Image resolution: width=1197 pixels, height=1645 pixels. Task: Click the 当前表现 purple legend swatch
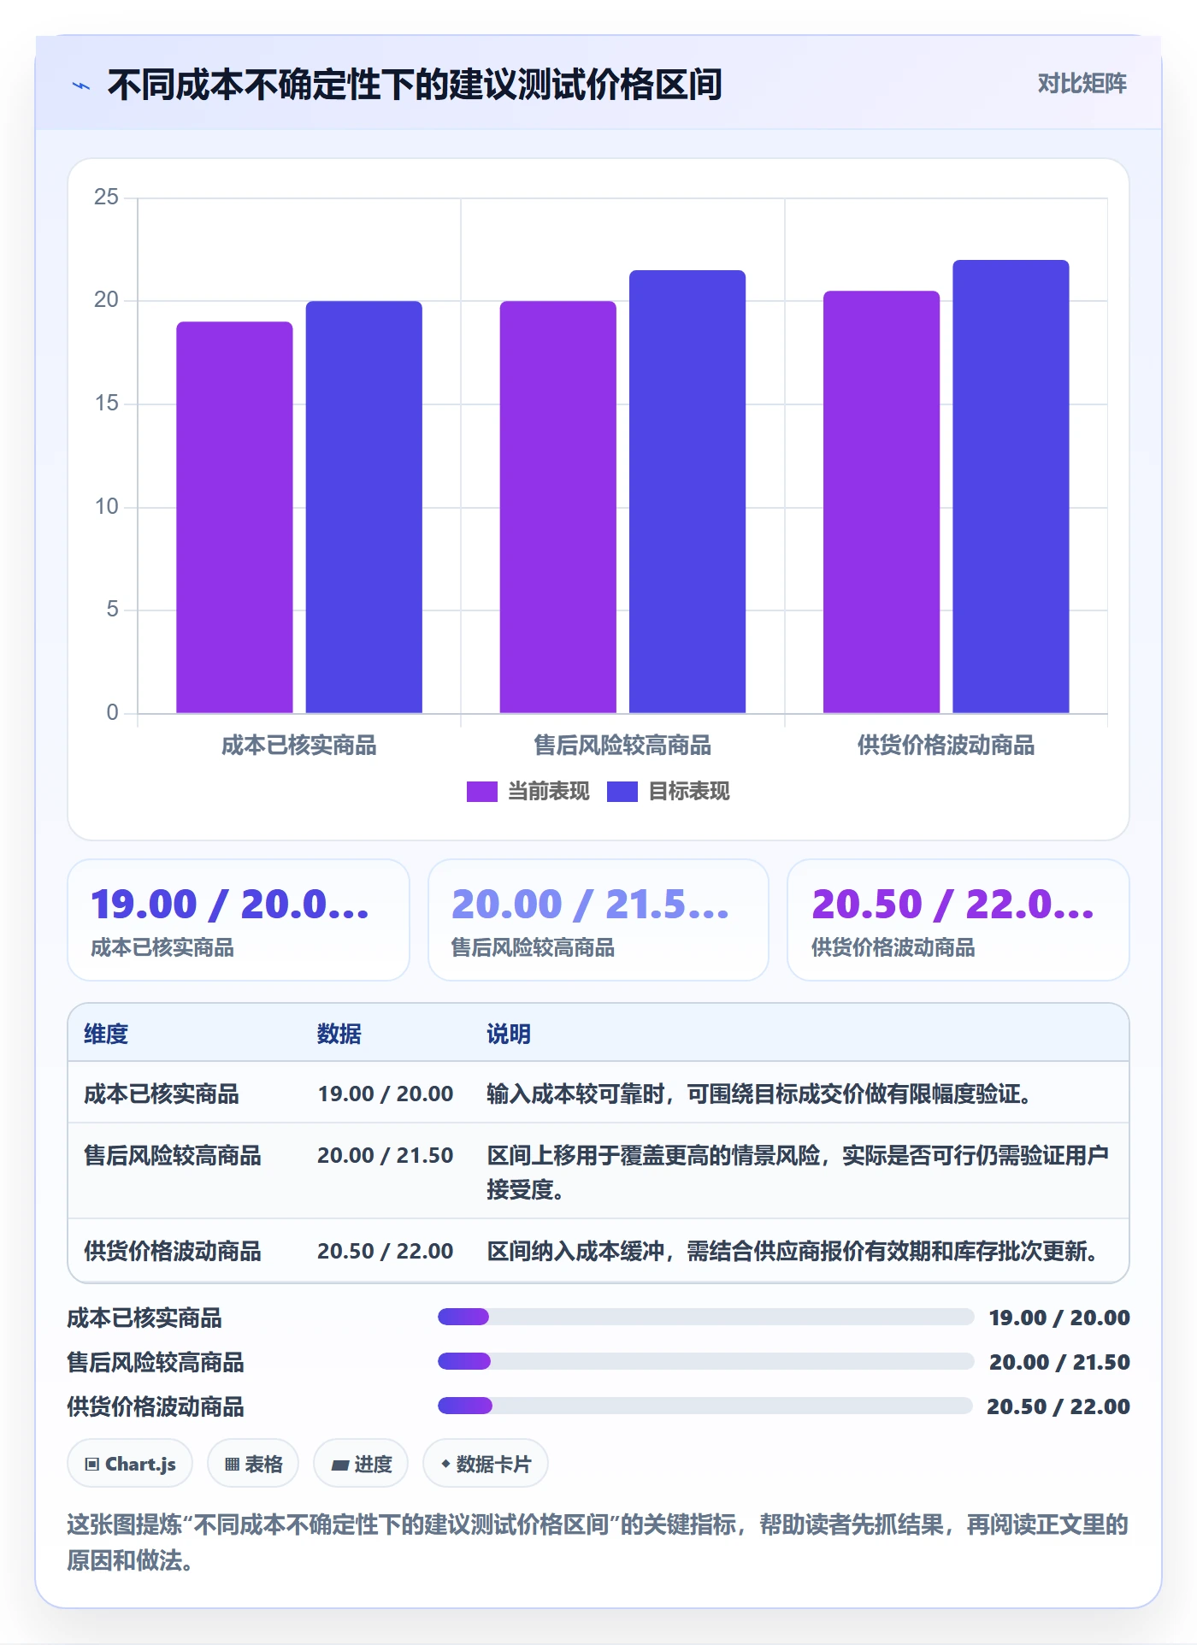pos(481,792)
